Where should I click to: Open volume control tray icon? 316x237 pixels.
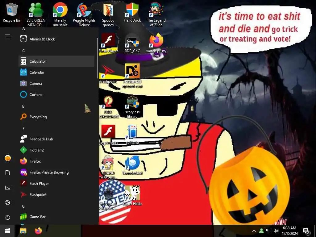(276, 231)
